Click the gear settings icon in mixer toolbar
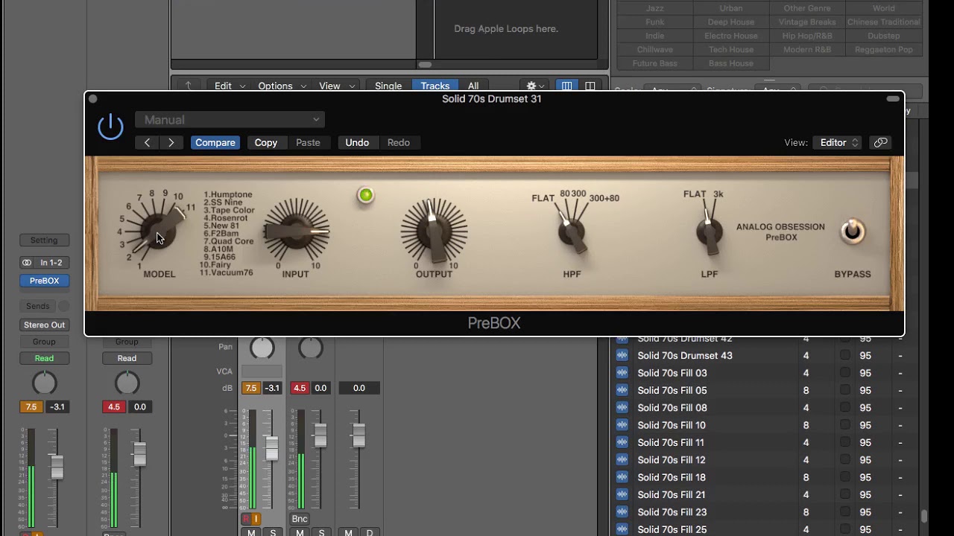 pyautogui.click(x=534, y=86)
